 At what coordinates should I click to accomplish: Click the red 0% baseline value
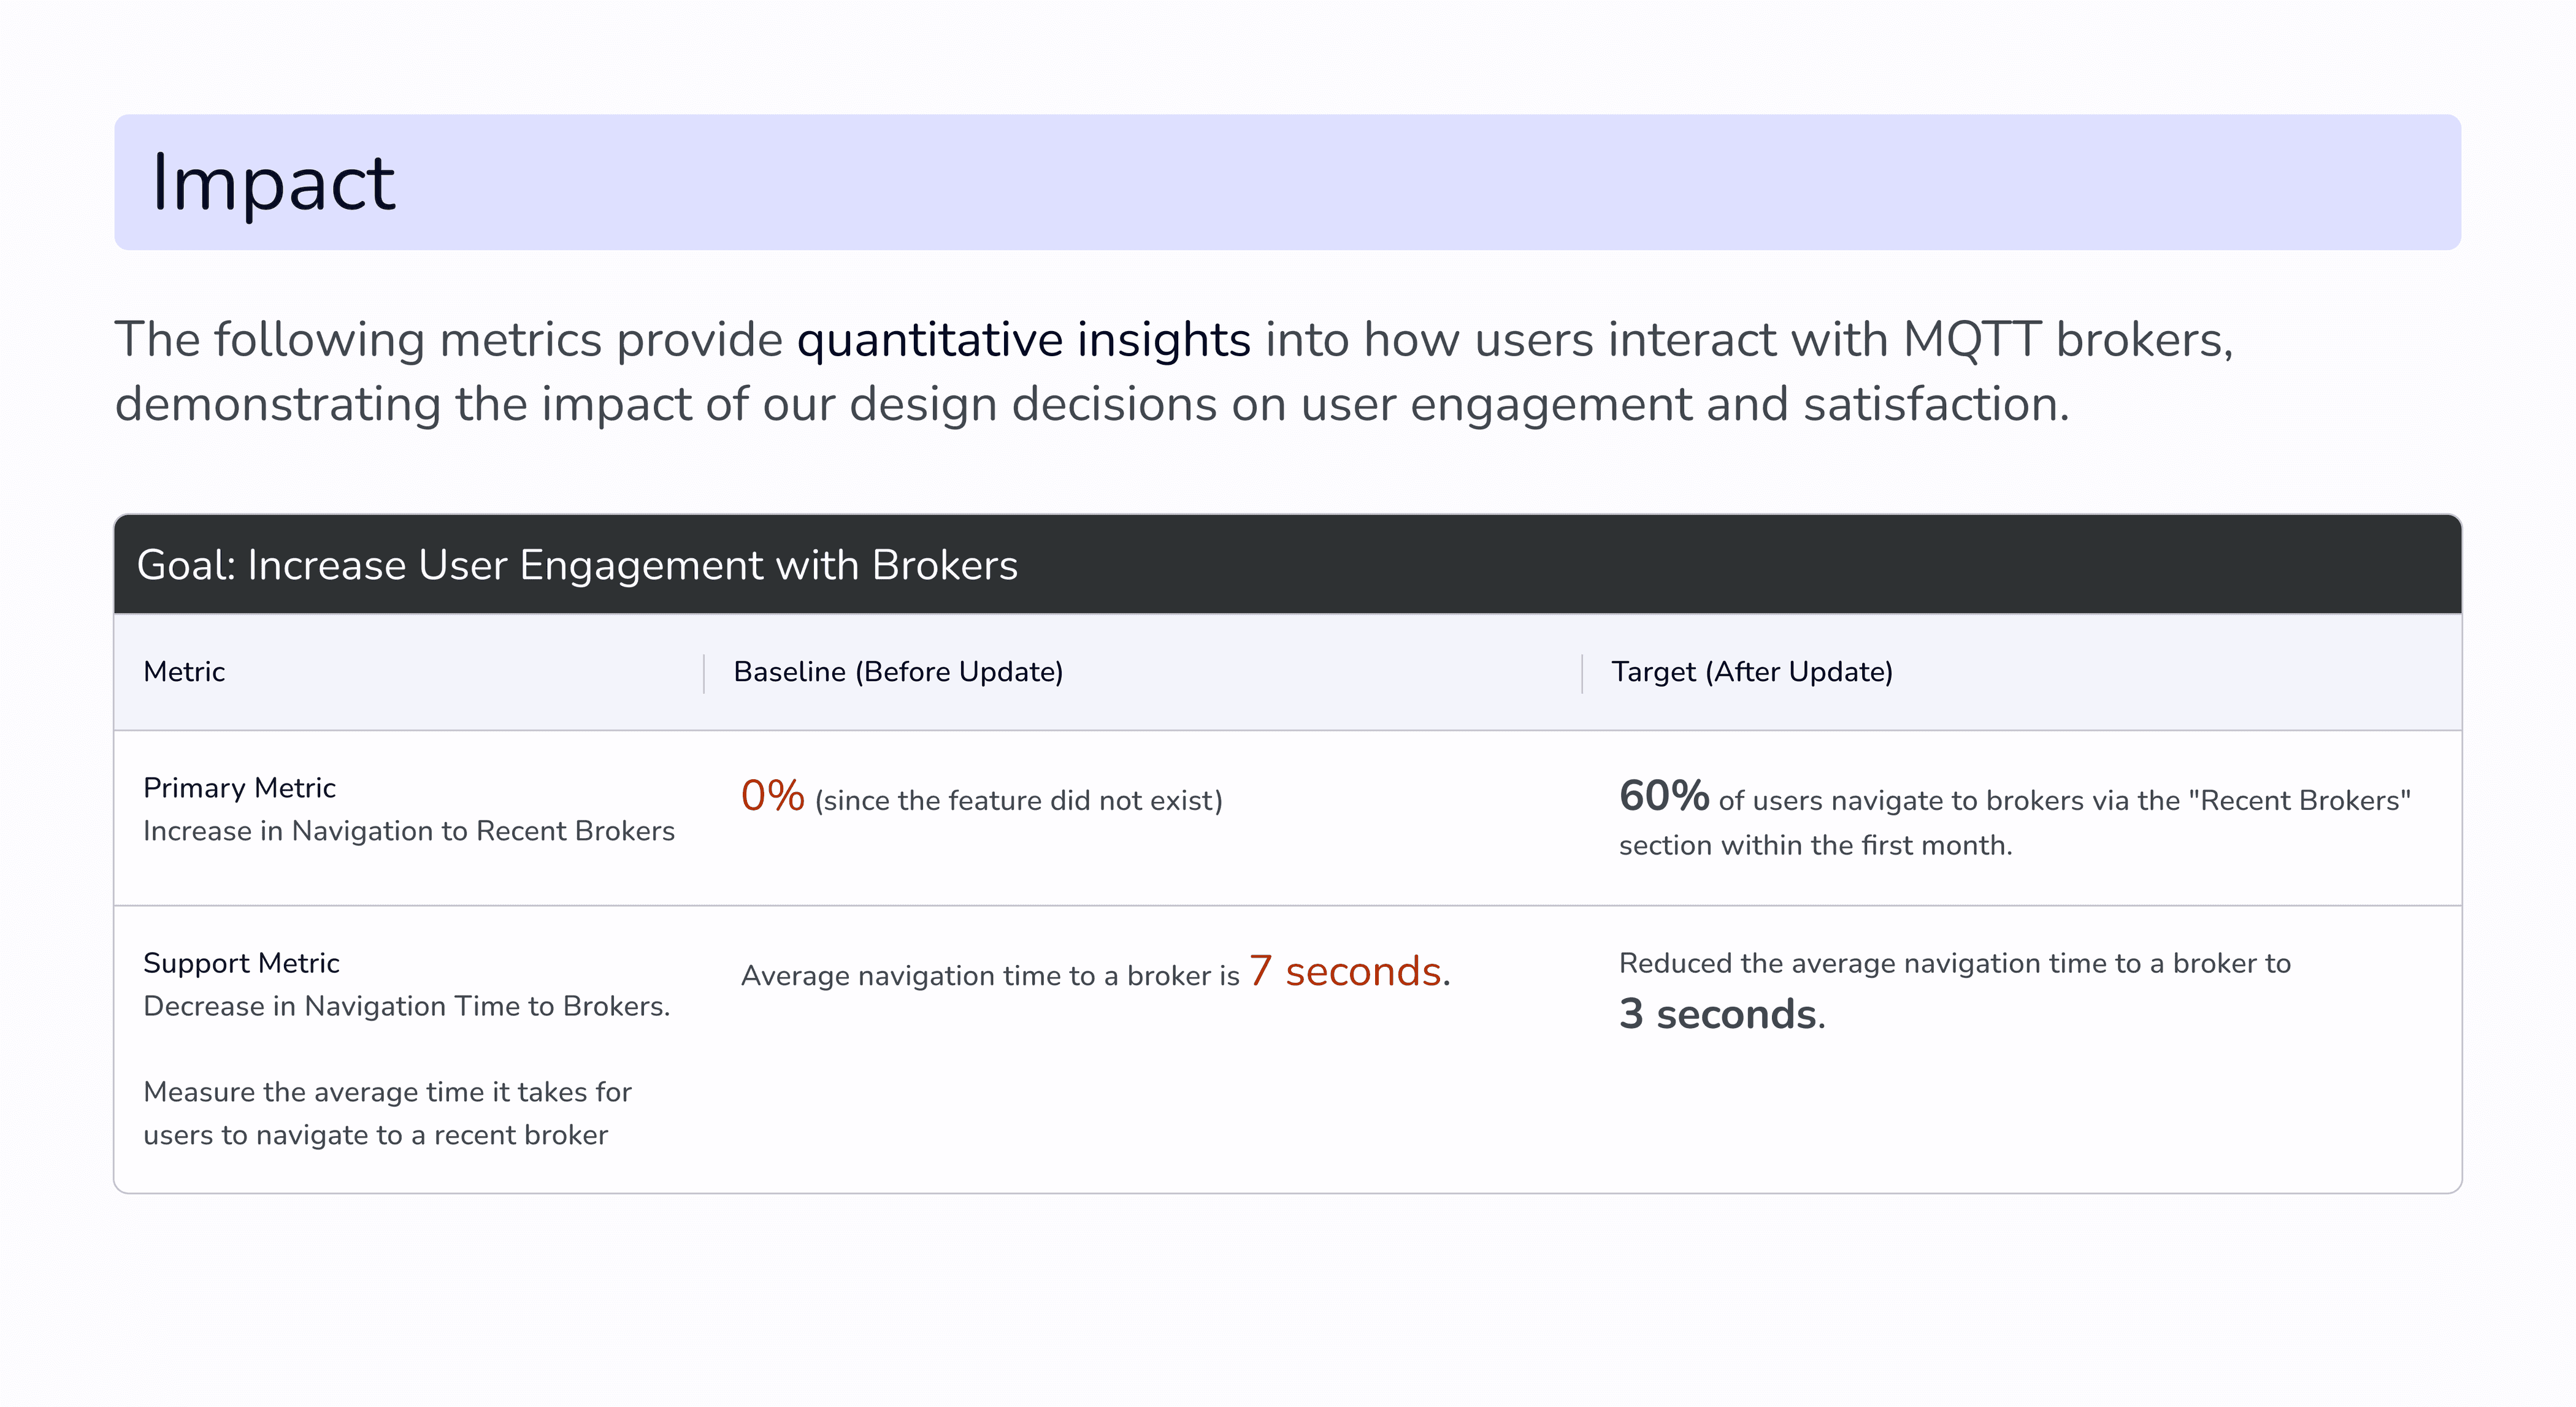click(772, 796)
